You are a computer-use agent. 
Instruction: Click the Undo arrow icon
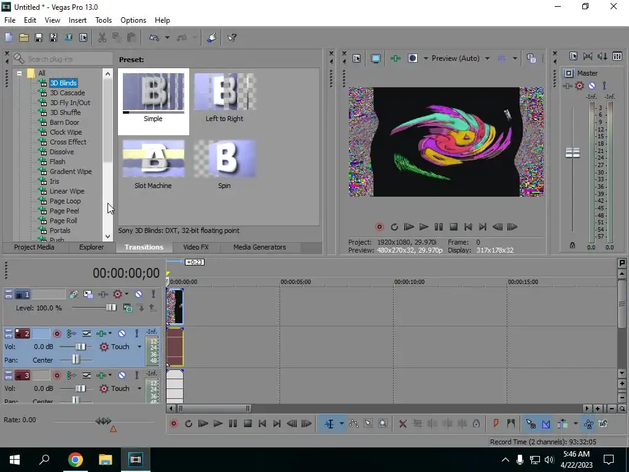(154, 37)
